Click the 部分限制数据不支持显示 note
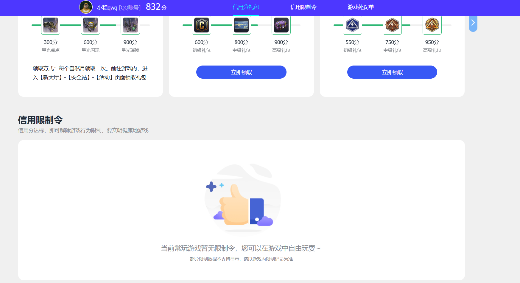520x283 pixels. click(241, 259)
